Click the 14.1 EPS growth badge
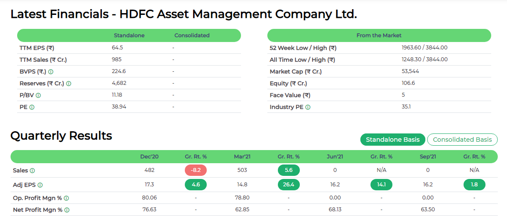Screen dimensions: 507x224 click(x=381, y=185)
